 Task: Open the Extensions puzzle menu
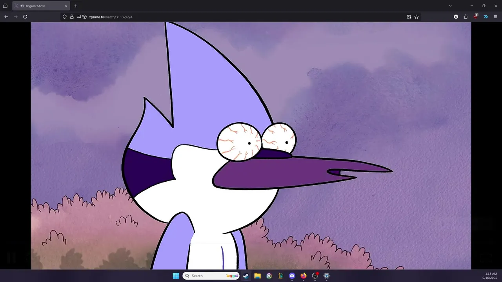tap(466, 17)
